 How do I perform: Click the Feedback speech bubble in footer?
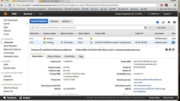4,98
